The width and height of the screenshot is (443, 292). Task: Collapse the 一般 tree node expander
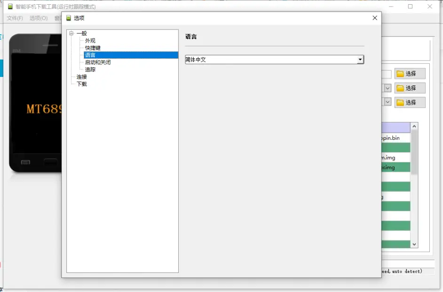(71, 33)
